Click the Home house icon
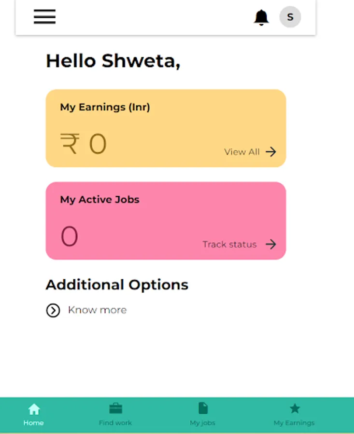Screen dimensions: 354x434 pyautogui.click(x=34, y=409)
